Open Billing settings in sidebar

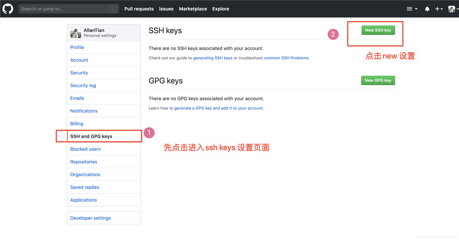pos(104,124)
